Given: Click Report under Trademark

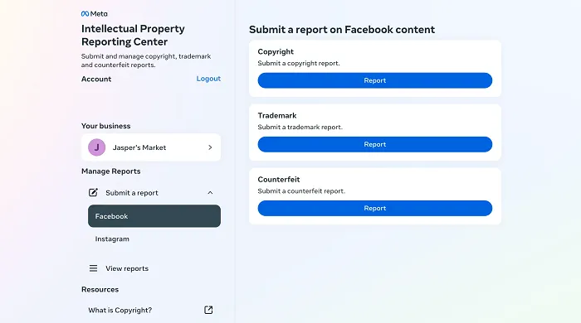Looking at the screenshot, I should pyautogui.click(x=375, y=144).
